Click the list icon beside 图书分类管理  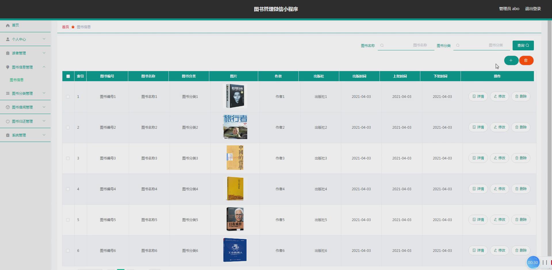click(8, 93)
